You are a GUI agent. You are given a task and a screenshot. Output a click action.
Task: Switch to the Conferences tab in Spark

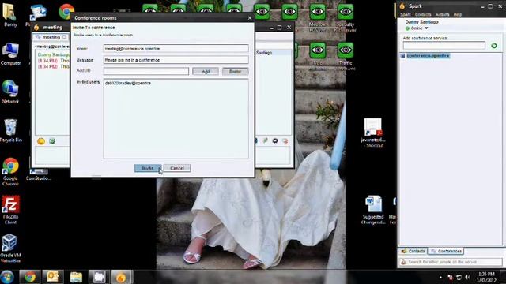point(446,251)
